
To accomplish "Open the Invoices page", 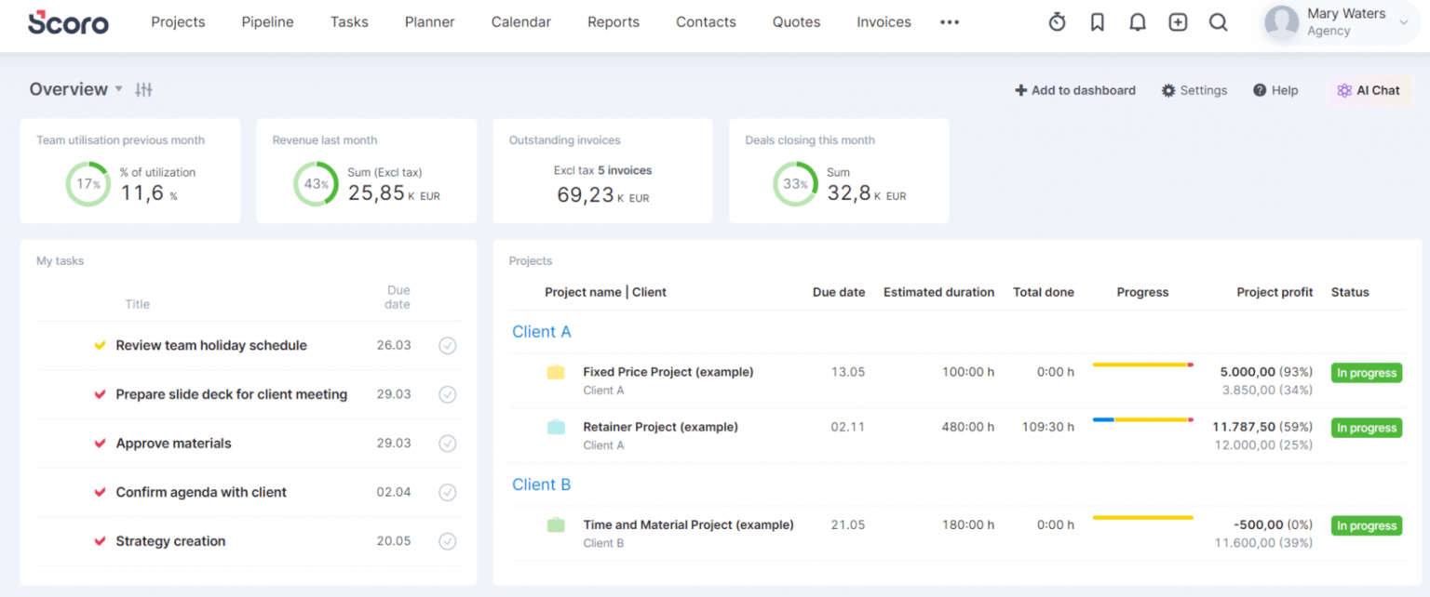I will [883, 21].
